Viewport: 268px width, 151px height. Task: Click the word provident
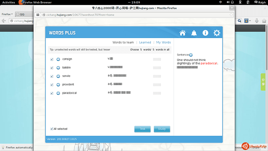(x=68, y=85)
